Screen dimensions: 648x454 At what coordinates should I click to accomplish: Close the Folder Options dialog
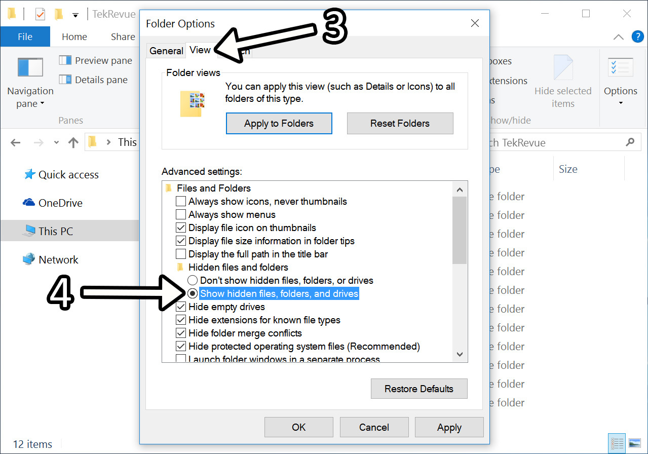tap(475, 23)
